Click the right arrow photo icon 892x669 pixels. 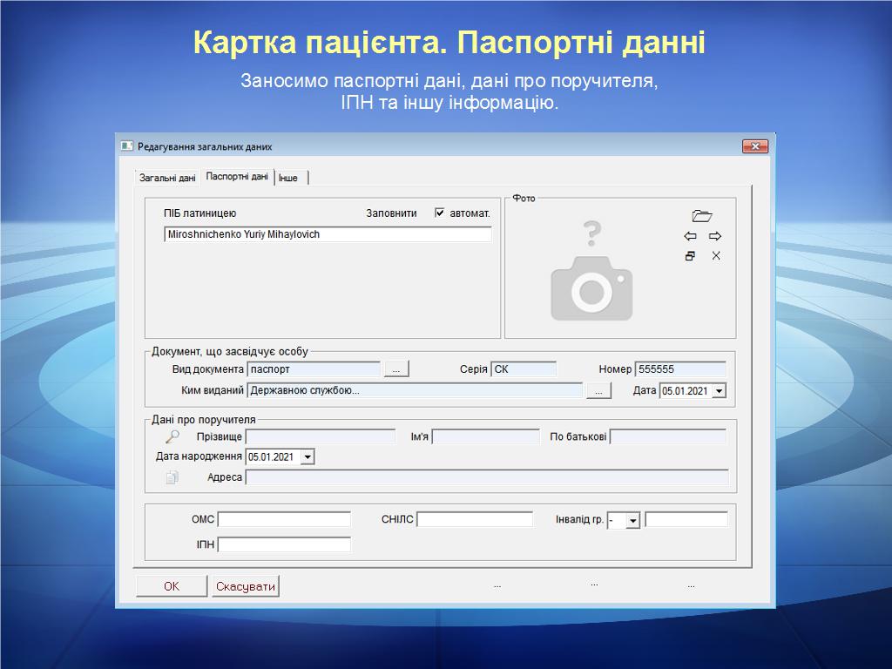pos(715,236)
